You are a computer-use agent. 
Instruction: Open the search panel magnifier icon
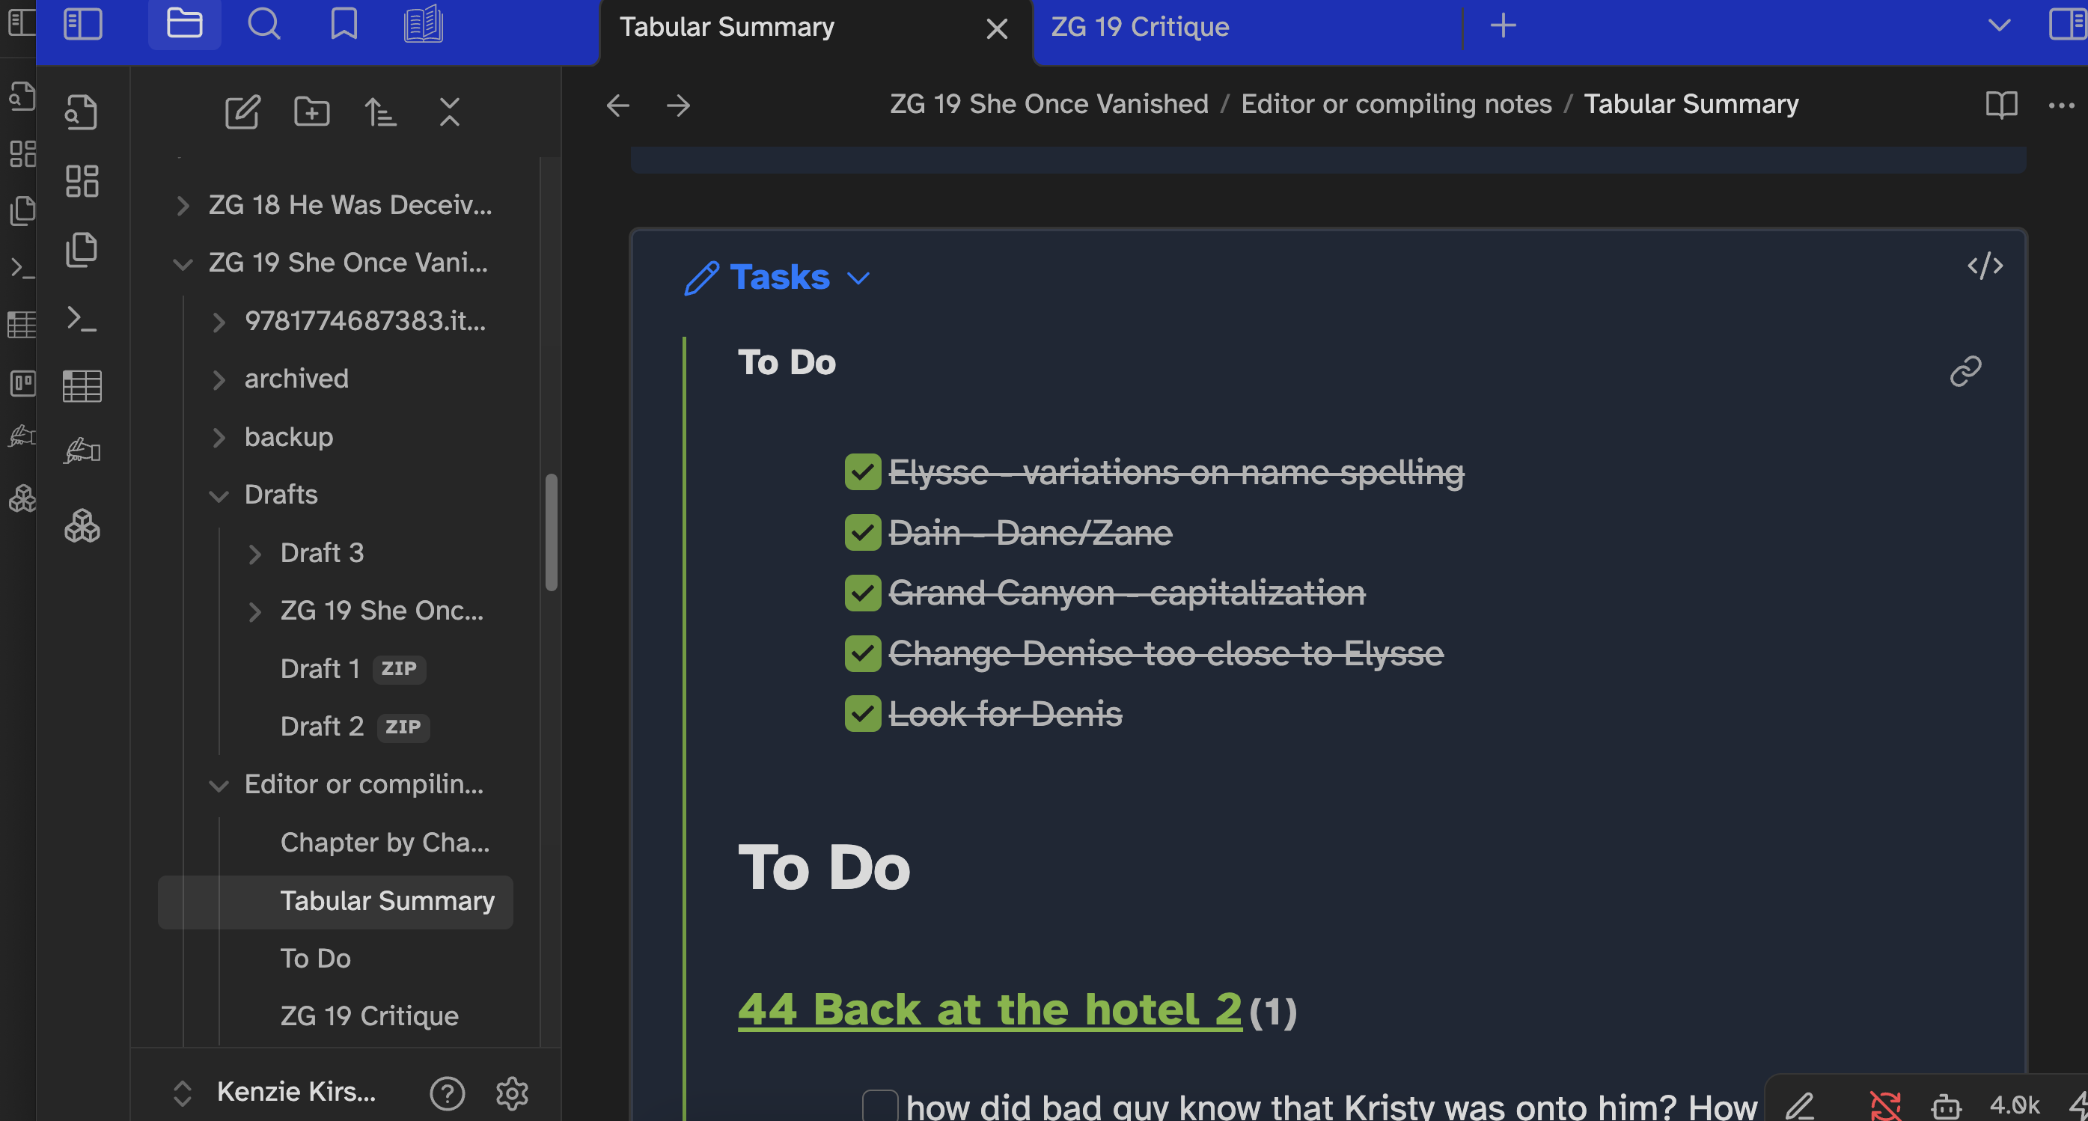(x=264, y=24)
